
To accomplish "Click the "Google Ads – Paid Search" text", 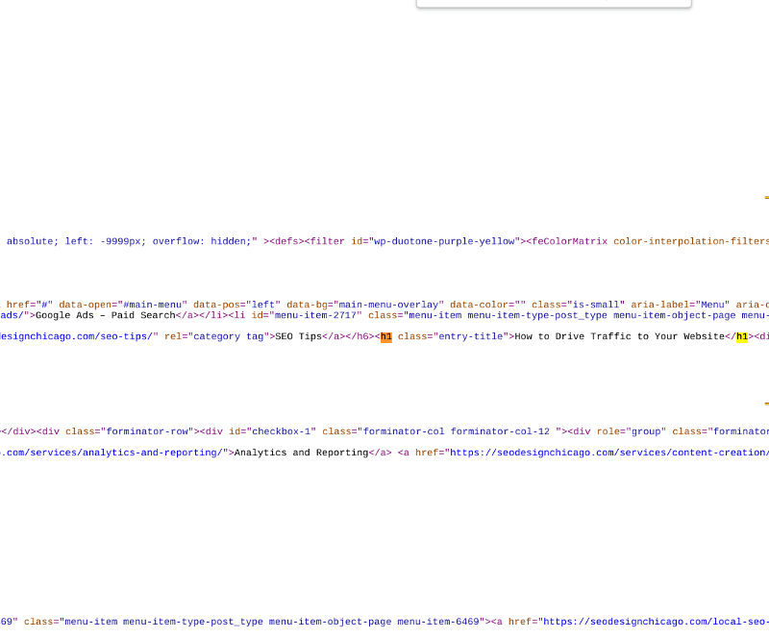I will click(106, 315).
